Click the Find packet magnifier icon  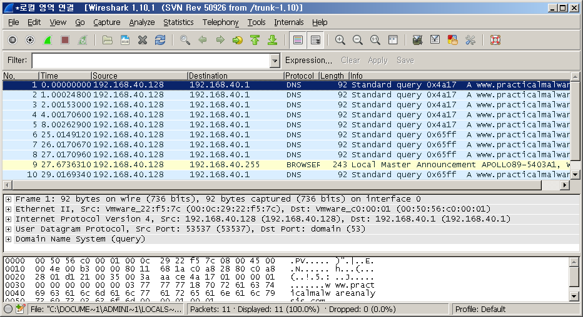[x=185, y=40]
